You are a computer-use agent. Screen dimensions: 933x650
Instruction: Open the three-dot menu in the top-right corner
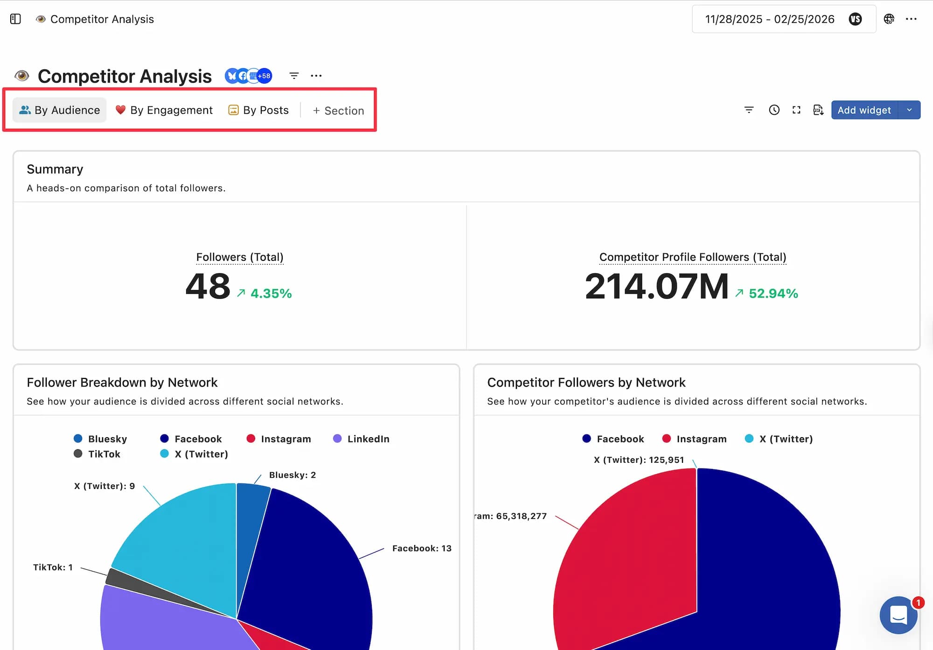coord(911,19)
